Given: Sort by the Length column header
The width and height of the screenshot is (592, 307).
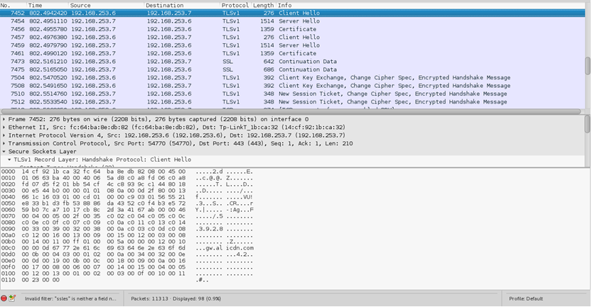Looking at the screenshot, I should pyautogui.click(x=264, y=5).
